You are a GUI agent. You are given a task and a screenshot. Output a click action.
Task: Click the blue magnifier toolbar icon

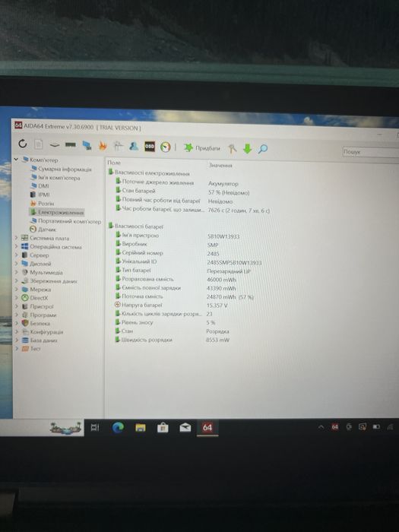point(263,149)
